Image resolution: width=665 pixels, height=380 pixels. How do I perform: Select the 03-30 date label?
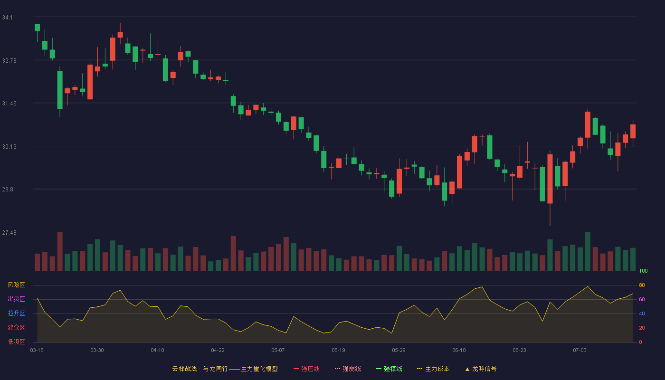coord(97,350)
